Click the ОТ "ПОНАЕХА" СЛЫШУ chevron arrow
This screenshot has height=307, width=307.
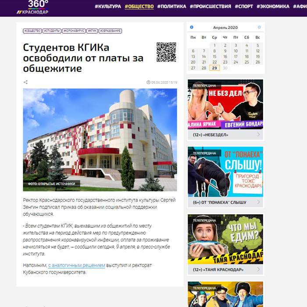258,202
